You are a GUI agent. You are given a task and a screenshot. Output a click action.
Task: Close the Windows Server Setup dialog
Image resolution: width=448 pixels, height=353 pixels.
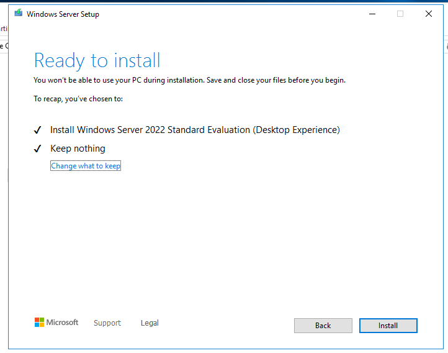coord(429,14)
